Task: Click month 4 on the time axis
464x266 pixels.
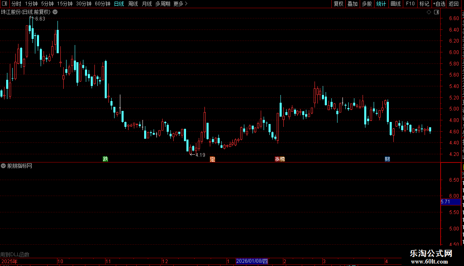Action: point(386,261)
